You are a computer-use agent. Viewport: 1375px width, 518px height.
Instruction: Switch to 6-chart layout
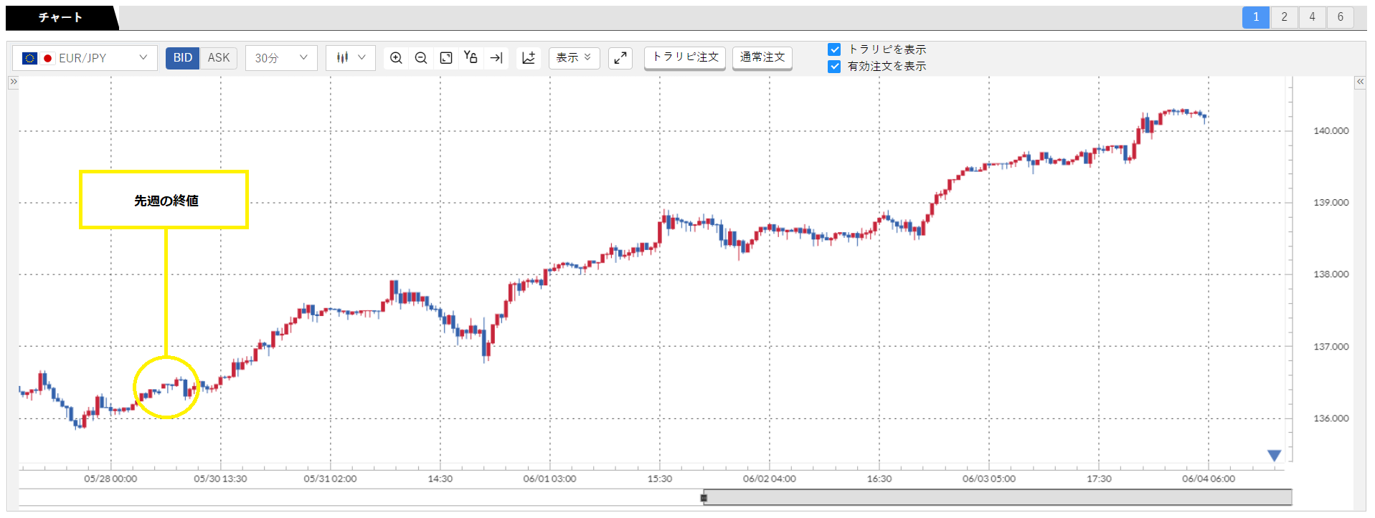coord(1340,17)
